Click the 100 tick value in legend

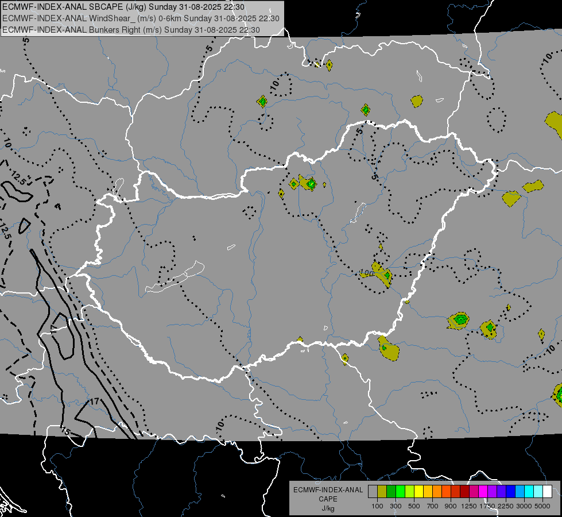click(x=377, y=506)
